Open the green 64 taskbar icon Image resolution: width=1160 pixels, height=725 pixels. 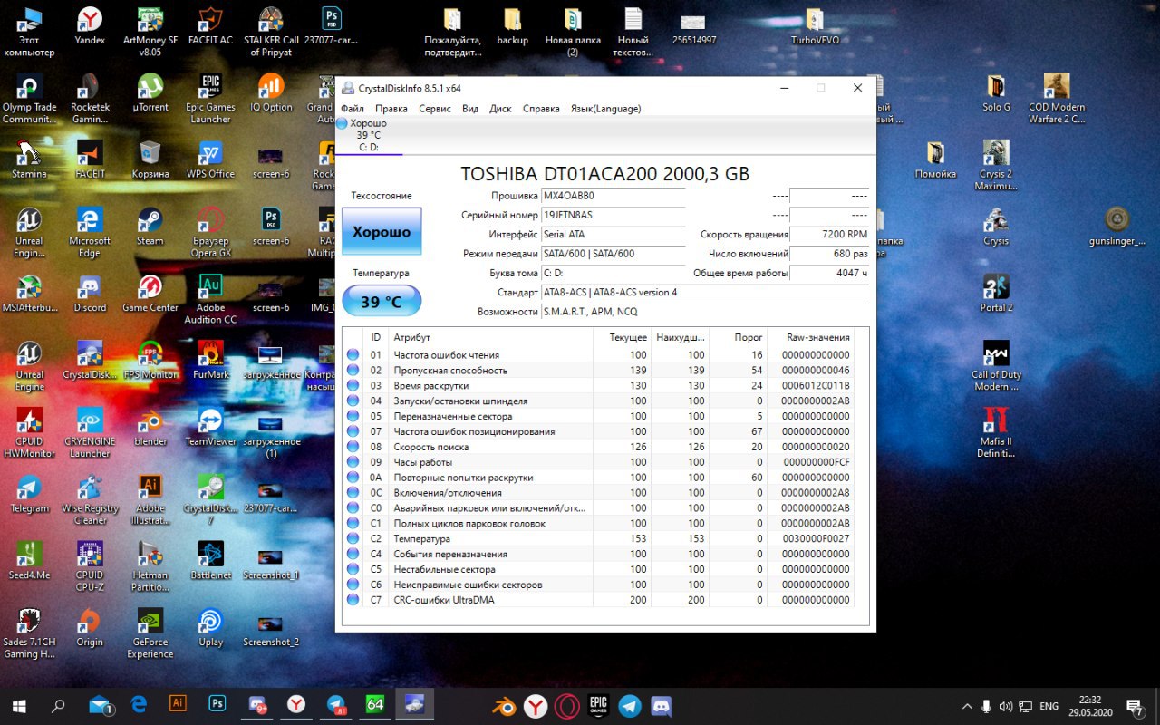click(x=375, y=704)
